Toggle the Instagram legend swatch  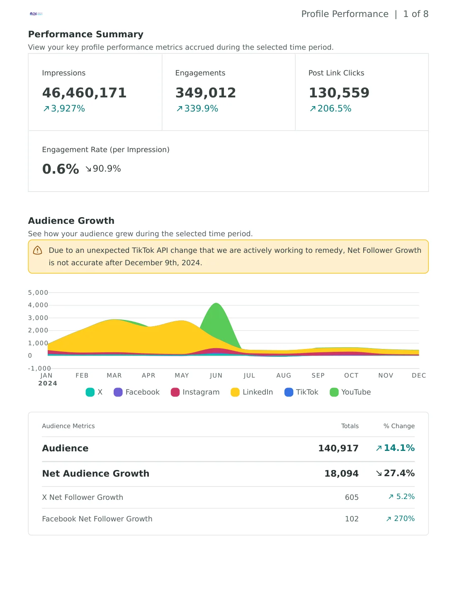point(175,392)
